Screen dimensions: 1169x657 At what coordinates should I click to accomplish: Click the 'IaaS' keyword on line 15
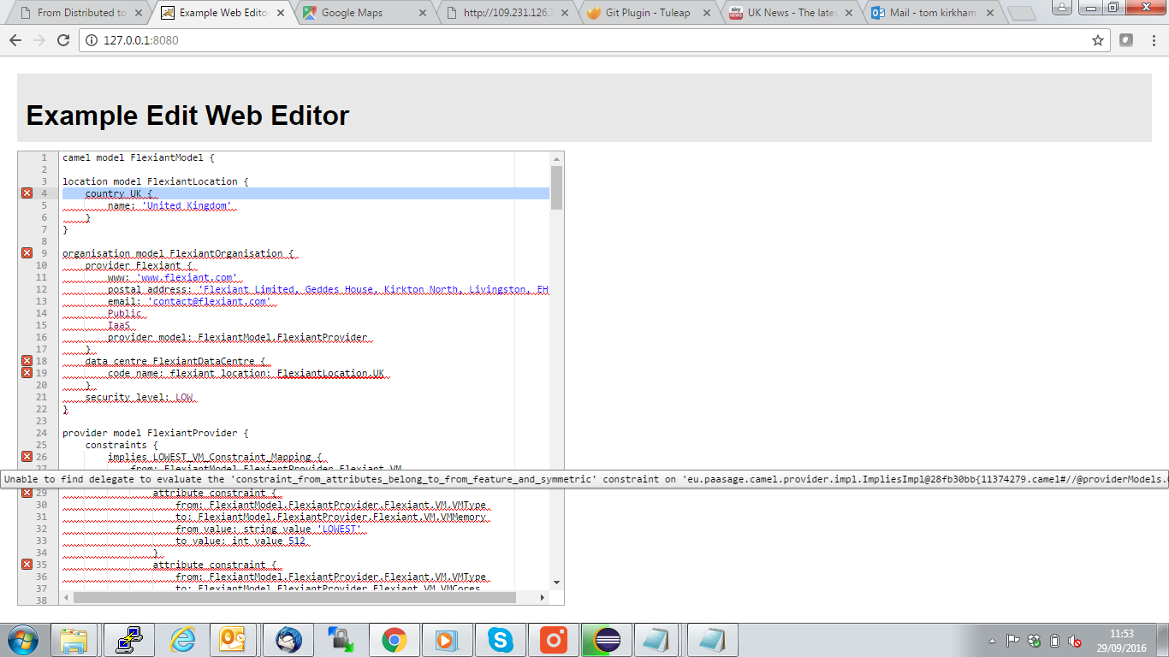click(x=119, y=325)
